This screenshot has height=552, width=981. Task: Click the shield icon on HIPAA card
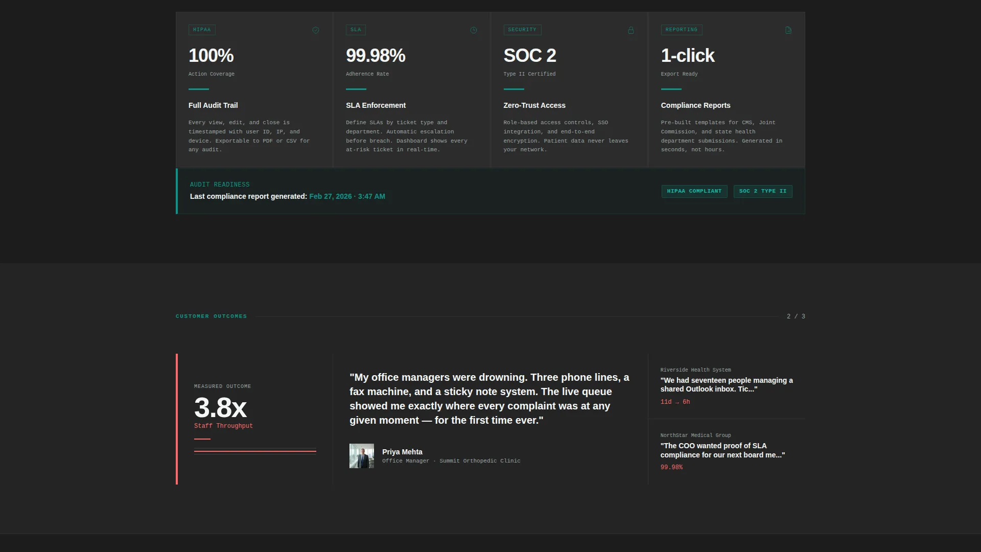point(316,30)
